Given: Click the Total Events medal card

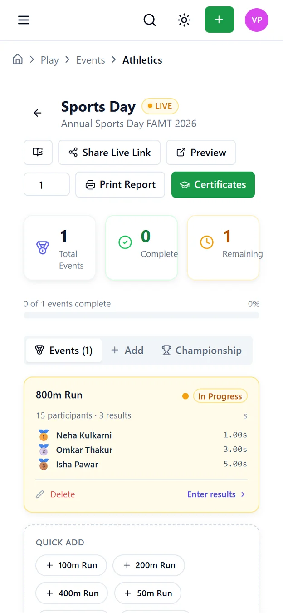Looking at the screenshot, I should coord(60,247).
